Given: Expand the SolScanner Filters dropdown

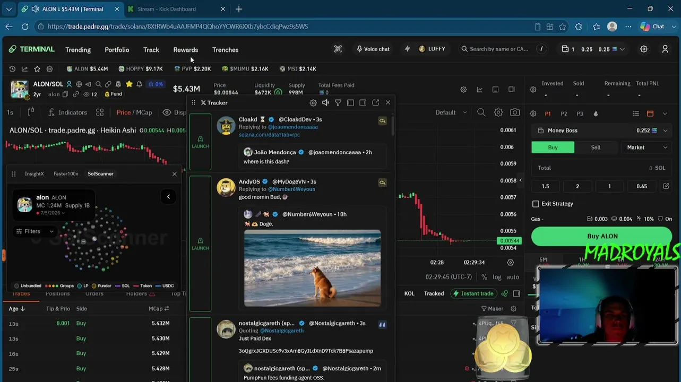Looking at the screenshot, I should pos(35,231).
